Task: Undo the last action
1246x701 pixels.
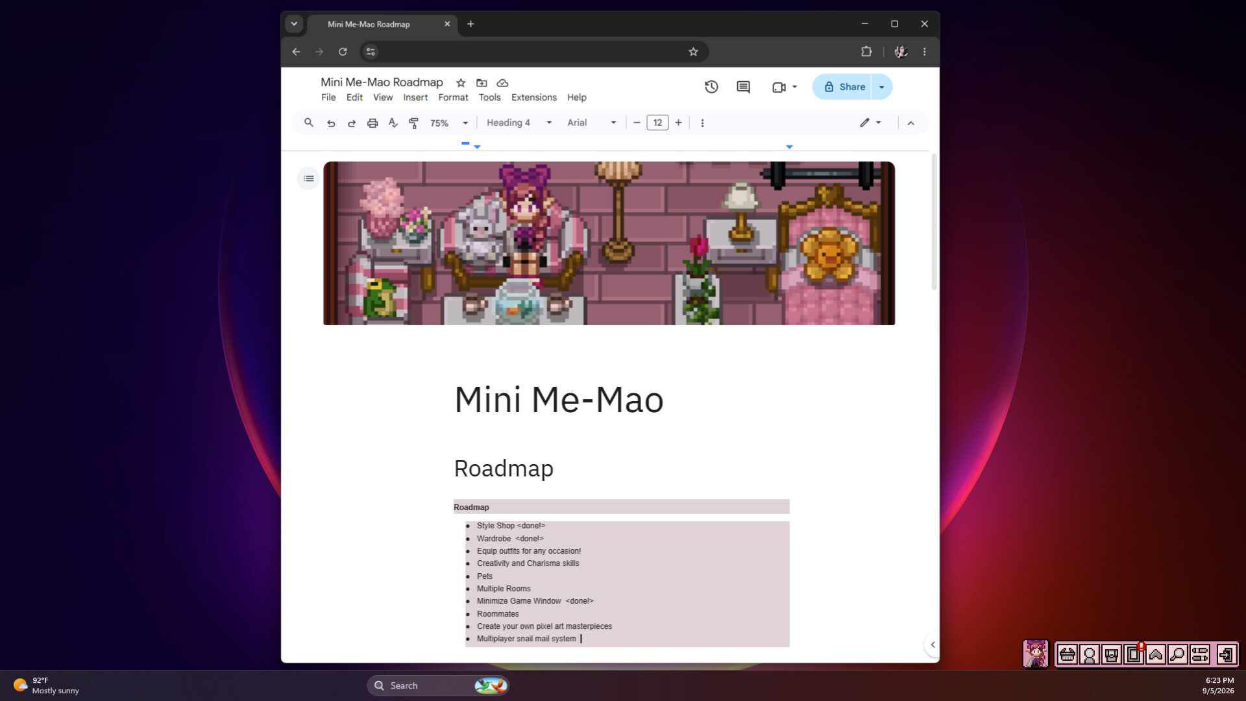Action: [x=331, y=123]
